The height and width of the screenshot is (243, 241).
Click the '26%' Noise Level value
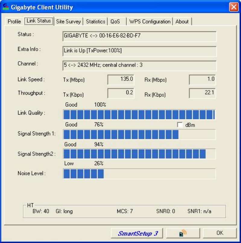coord(99,163)
